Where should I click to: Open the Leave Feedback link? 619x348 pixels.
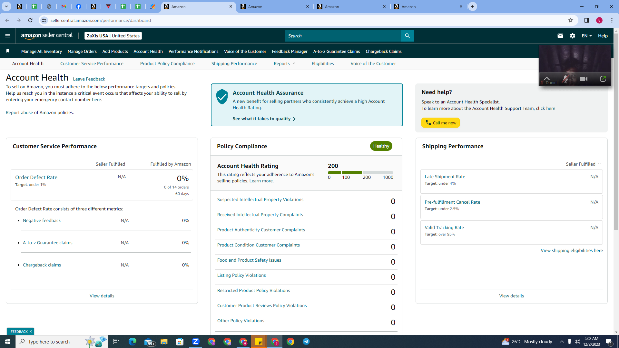tap(89, 79)
